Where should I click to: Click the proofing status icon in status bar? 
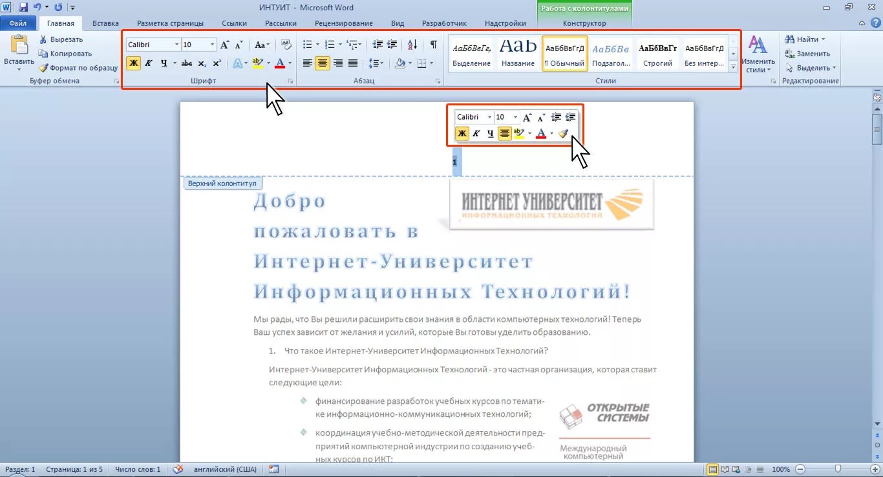point(178,469)
